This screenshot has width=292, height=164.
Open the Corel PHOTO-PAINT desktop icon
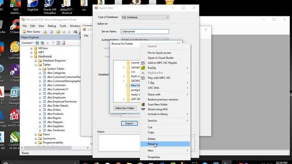(14, 118)
